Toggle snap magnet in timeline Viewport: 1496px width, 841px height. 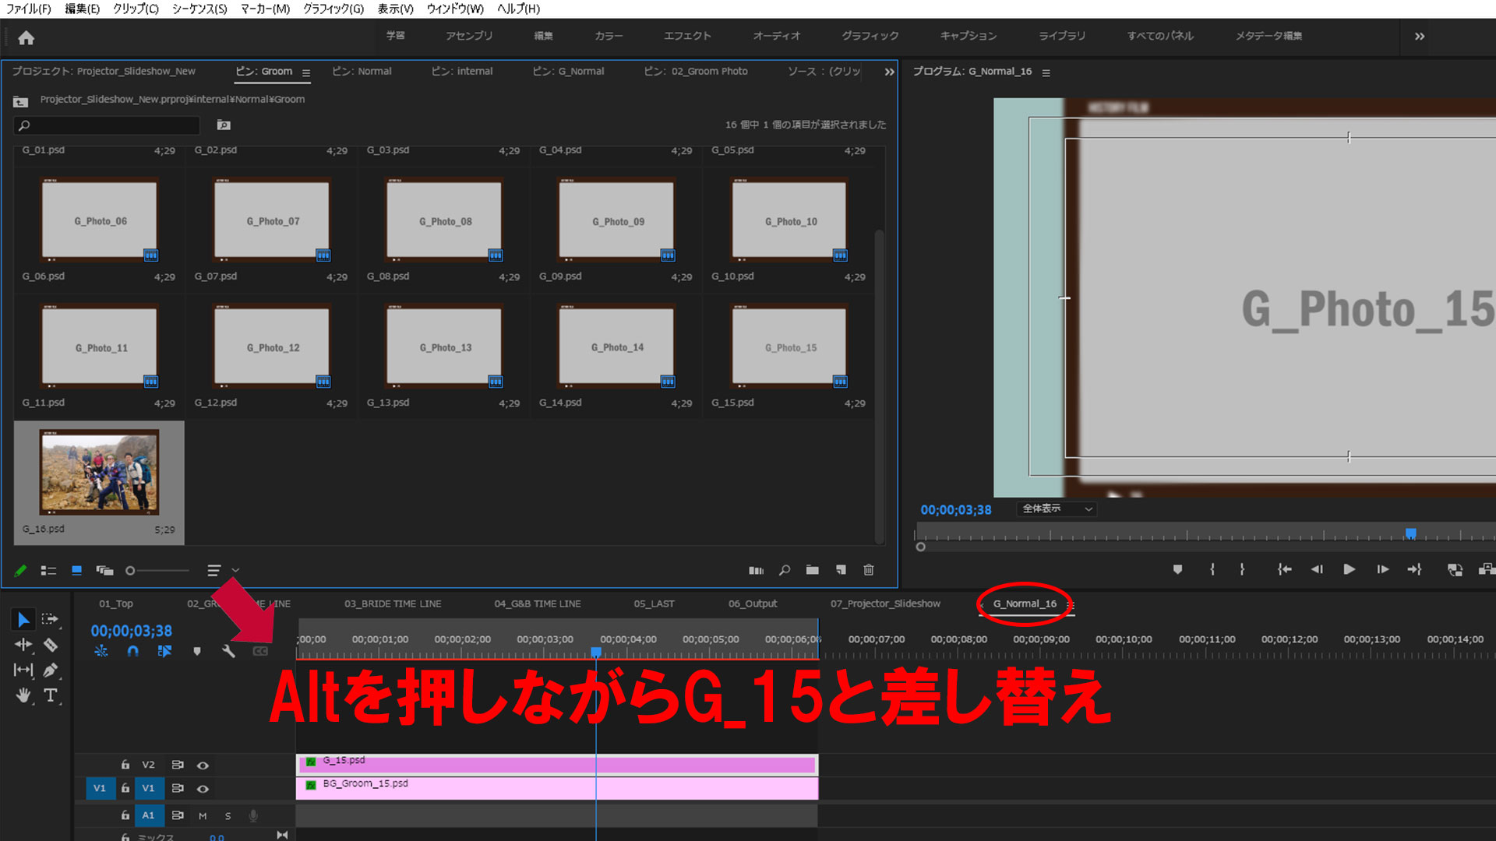point(133,651)
